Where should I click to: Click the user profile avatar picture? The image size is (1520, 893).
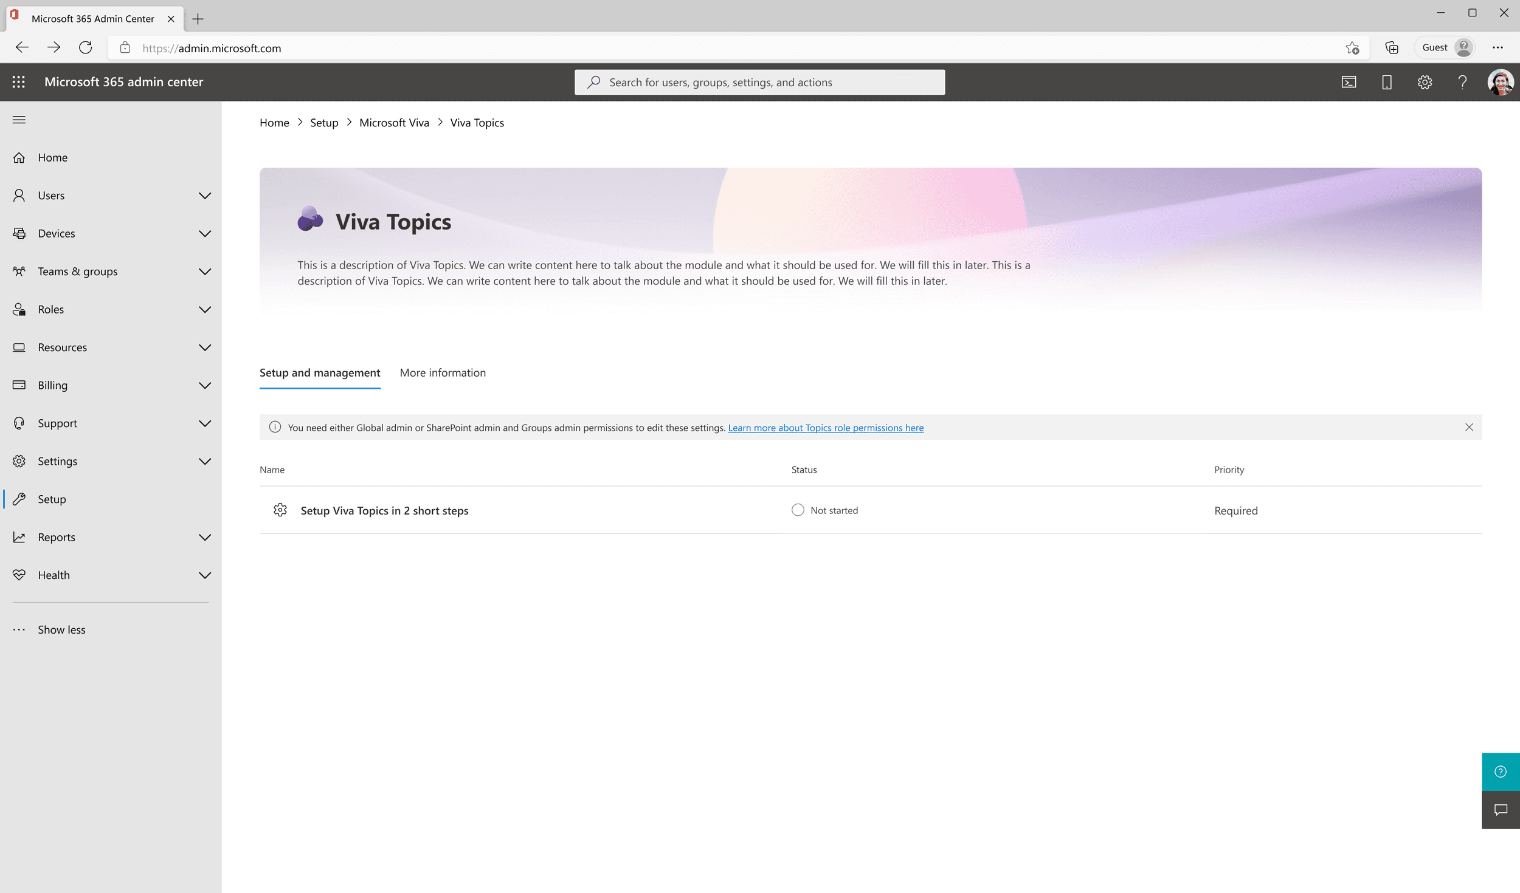point(1500,82)
